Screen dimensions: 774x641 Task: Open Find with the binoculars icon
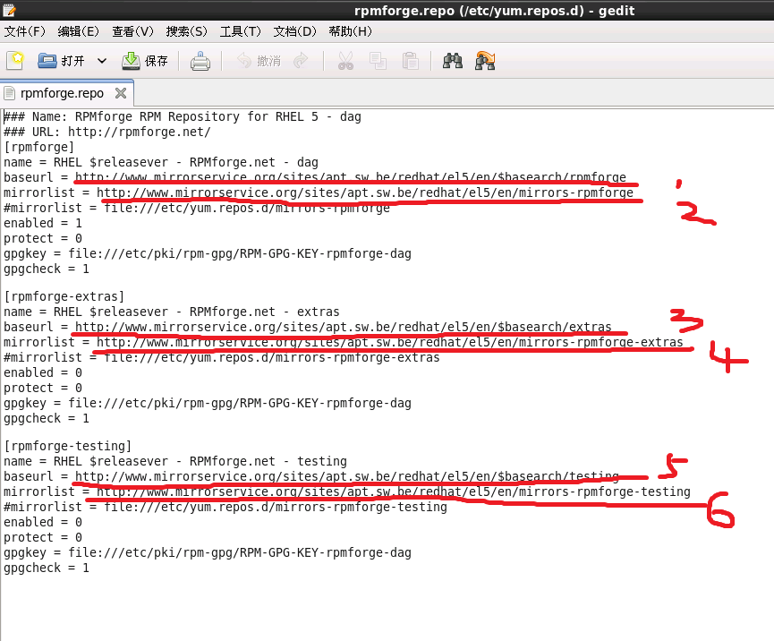tap(453, 61)
